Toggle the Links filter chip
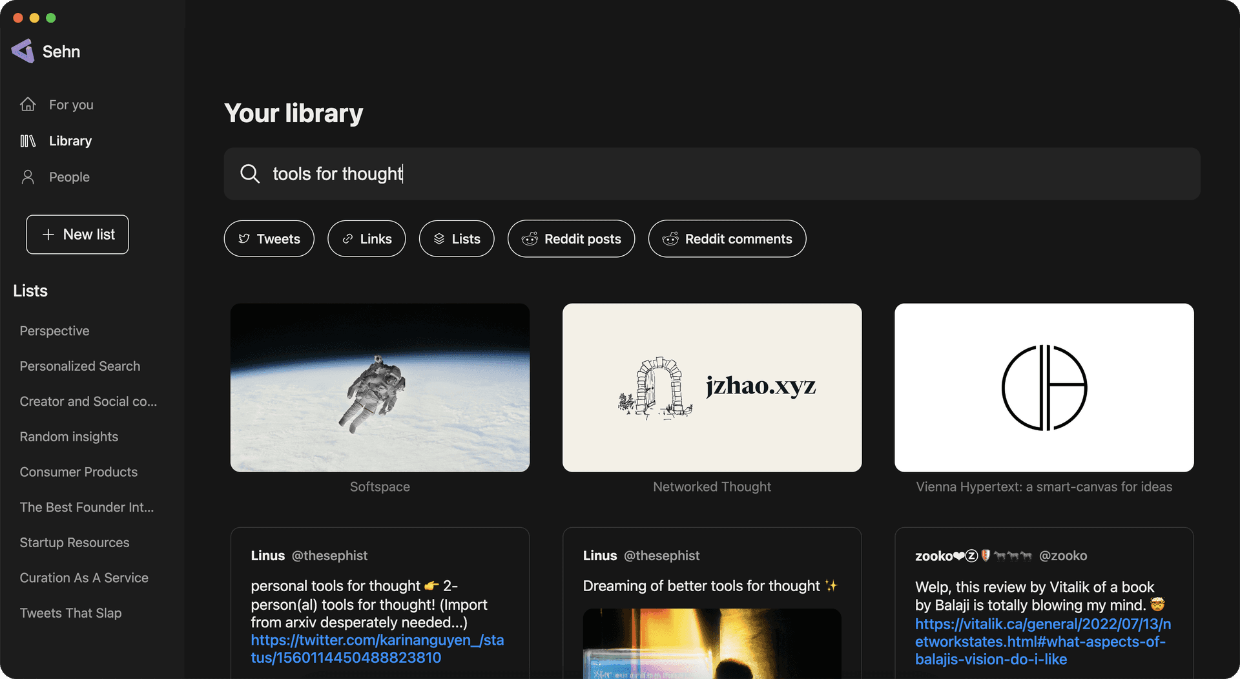The image size is (1240, 679). point(366,239)
